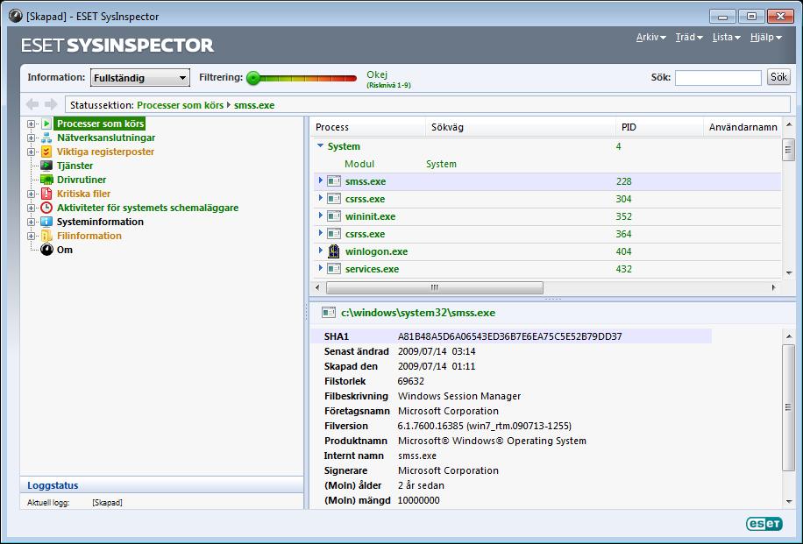Click the Tjänster icon
803x544 pixels.
[46, 166]
